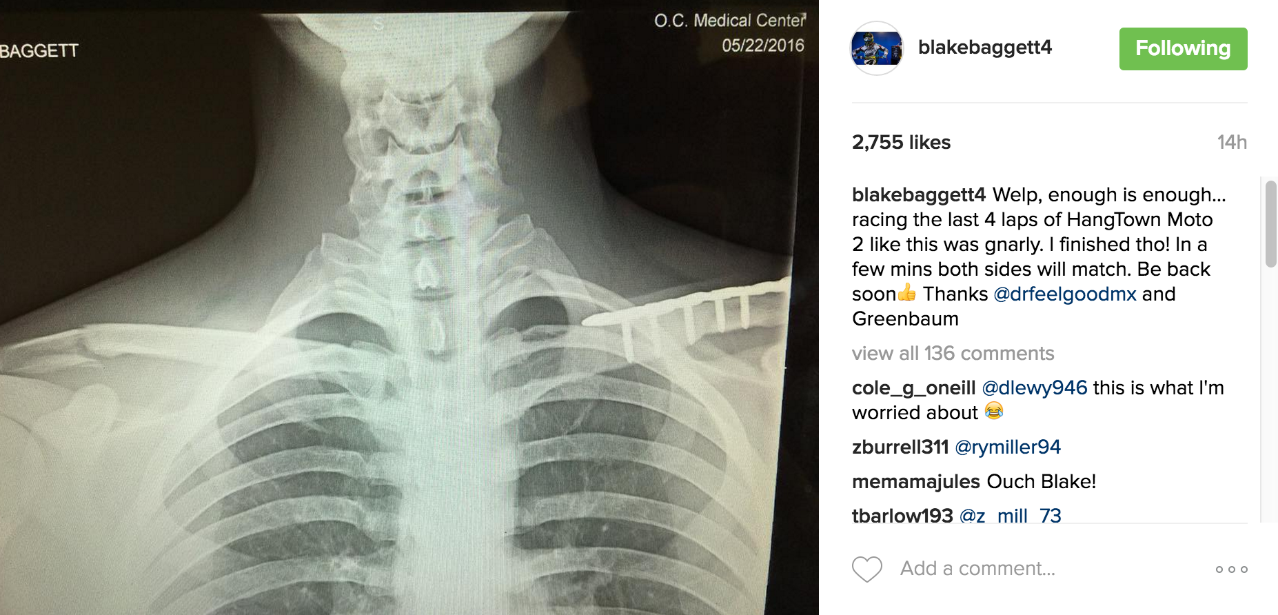
Task: Open cole_g_oneill commenter profile
Action: click(913, 388)
